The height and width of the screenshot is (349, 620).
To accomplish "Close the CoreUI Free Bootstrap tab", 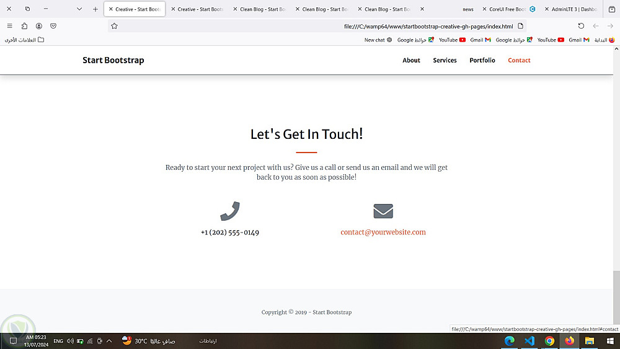I will coord(484,9).
